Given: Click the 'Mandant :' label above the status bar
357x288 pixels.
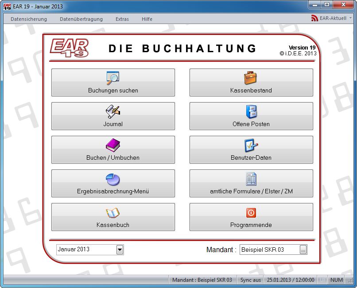Looking at the screenshot, I should pos(221,250).
